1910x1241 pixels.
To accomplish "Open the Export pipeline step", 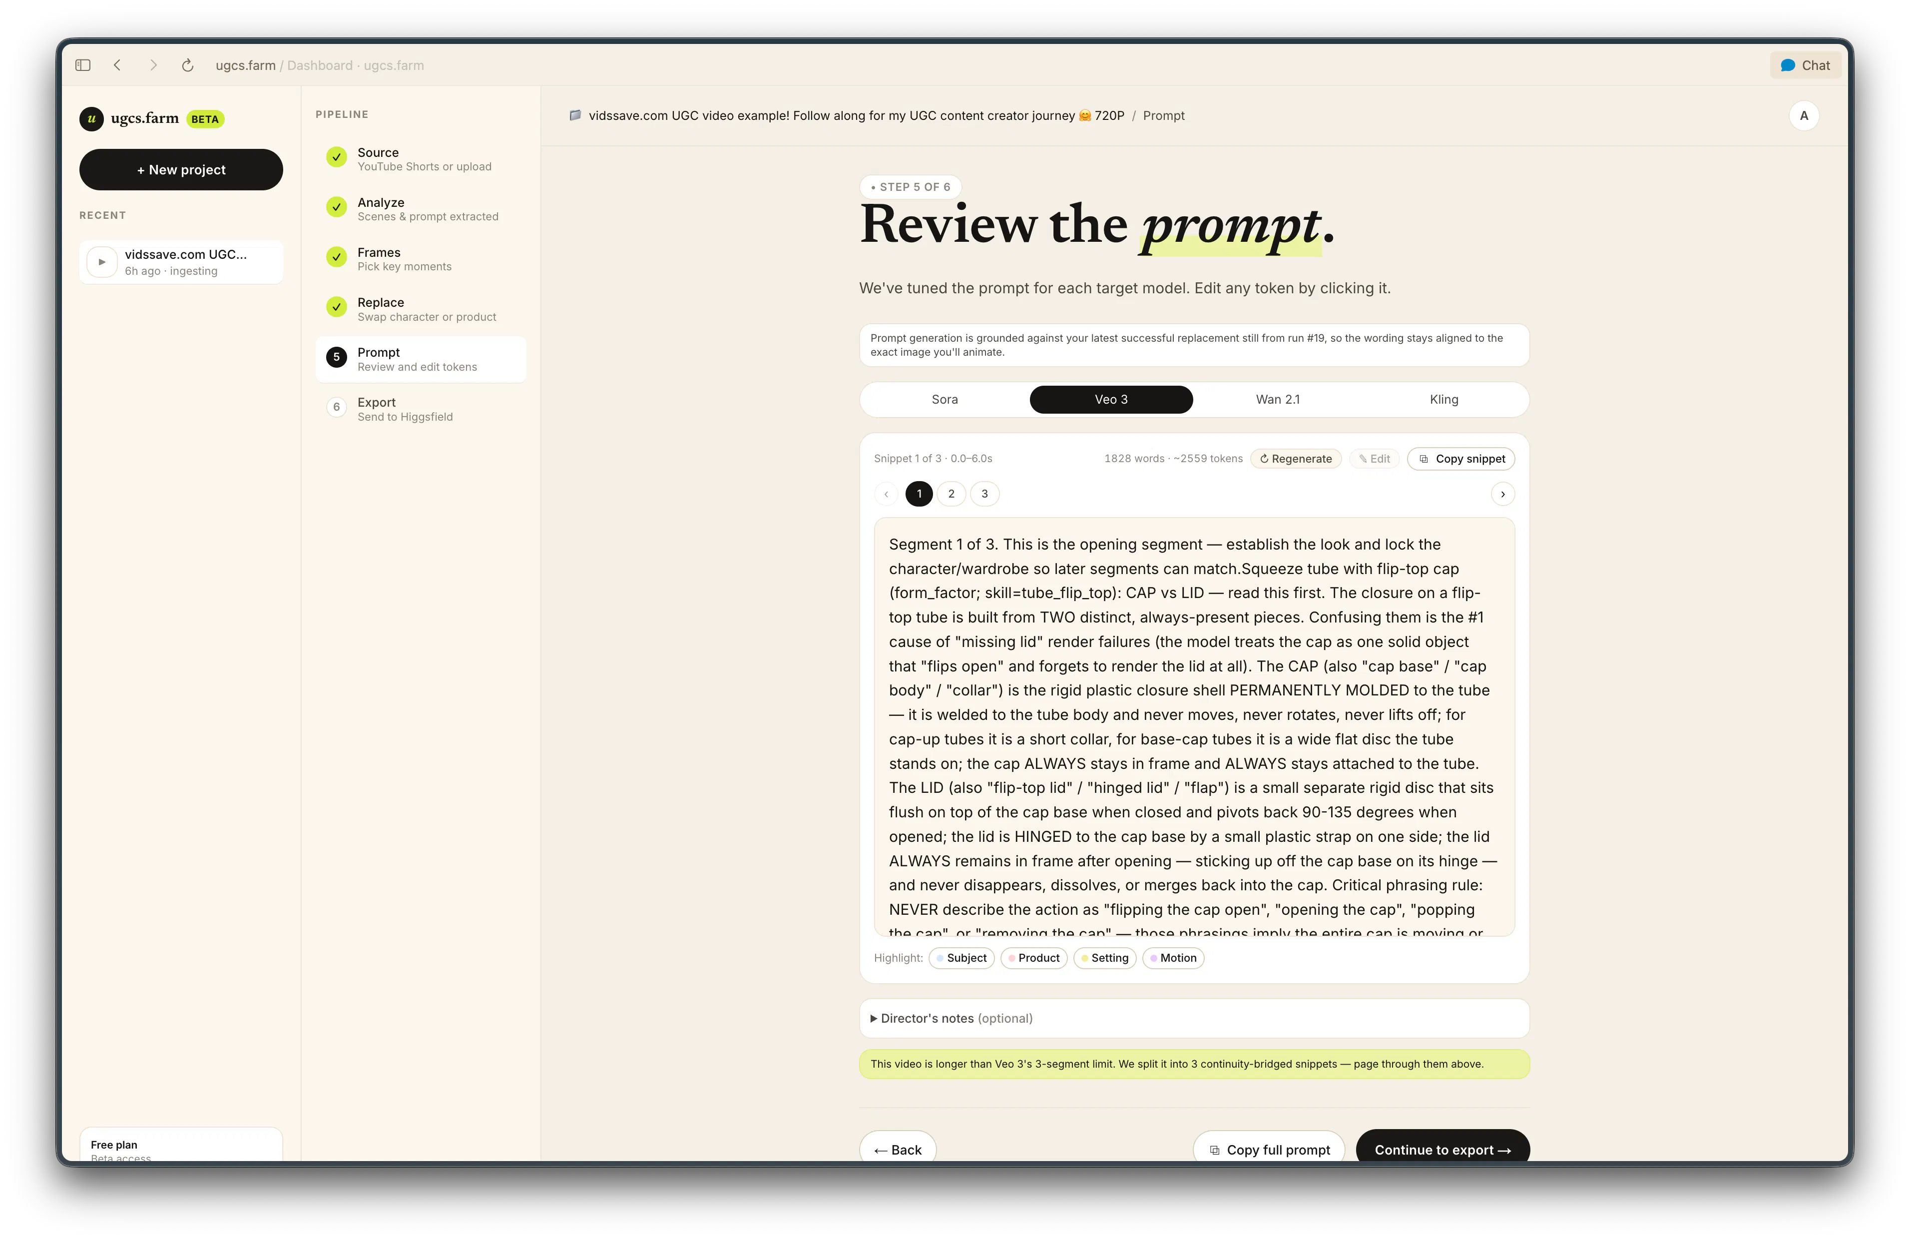I will 421,409.
